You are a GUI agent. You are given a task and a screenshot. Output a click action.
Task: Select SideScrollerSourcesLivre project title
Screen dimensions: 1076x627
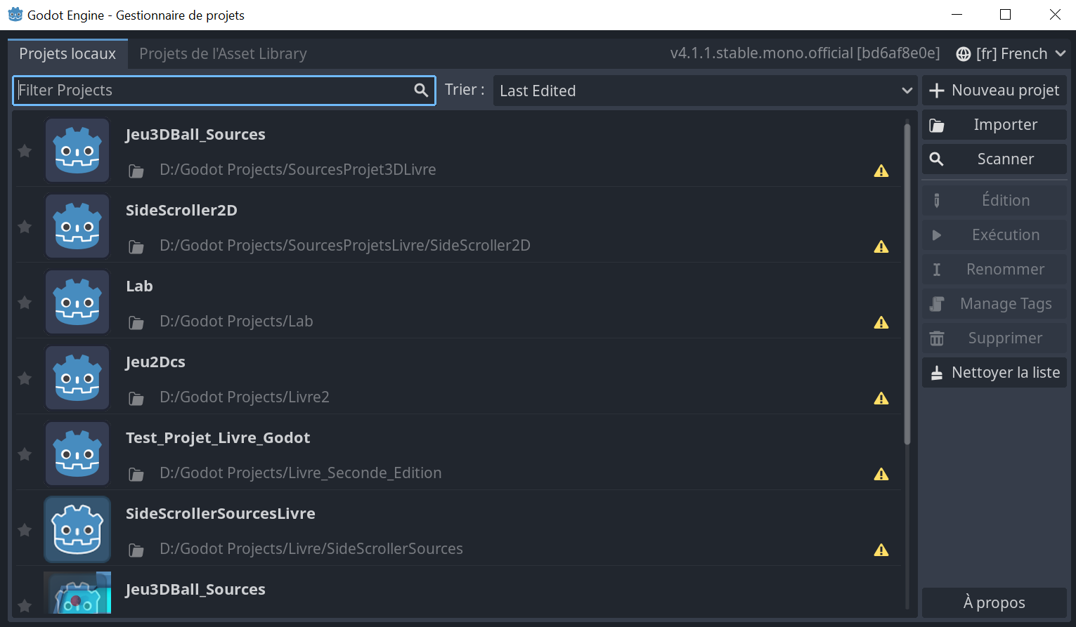pos(220,514)
